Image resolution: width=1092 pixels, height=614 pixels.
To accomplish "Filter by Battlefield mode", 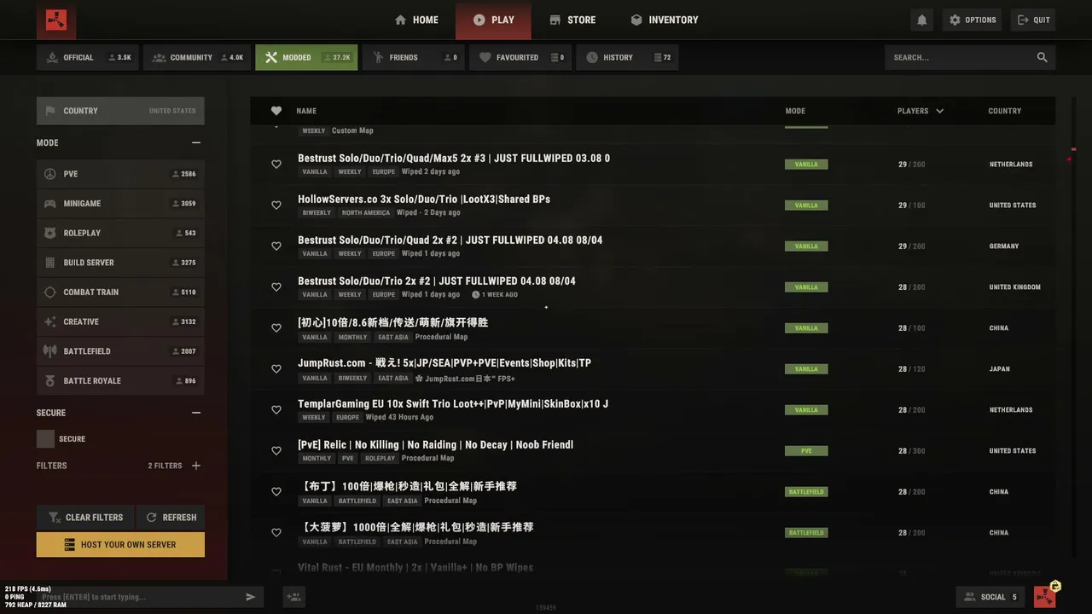I will (120, 351).
